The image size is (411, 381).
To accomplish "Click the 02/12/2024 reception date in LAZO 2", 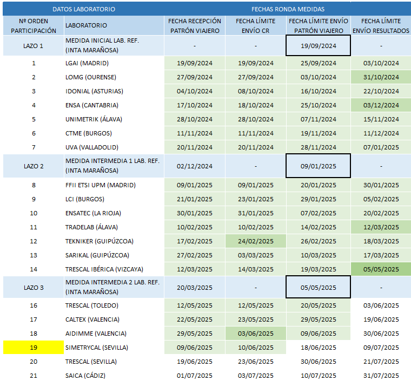I will pyautogui.click(x=195, y=166).
